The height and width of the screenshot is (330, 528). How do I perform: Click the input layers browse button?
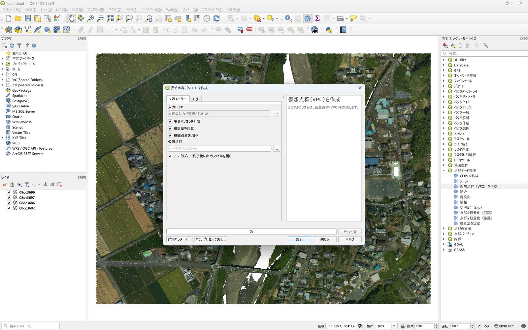pyautogui.click(x=276, y=114)
